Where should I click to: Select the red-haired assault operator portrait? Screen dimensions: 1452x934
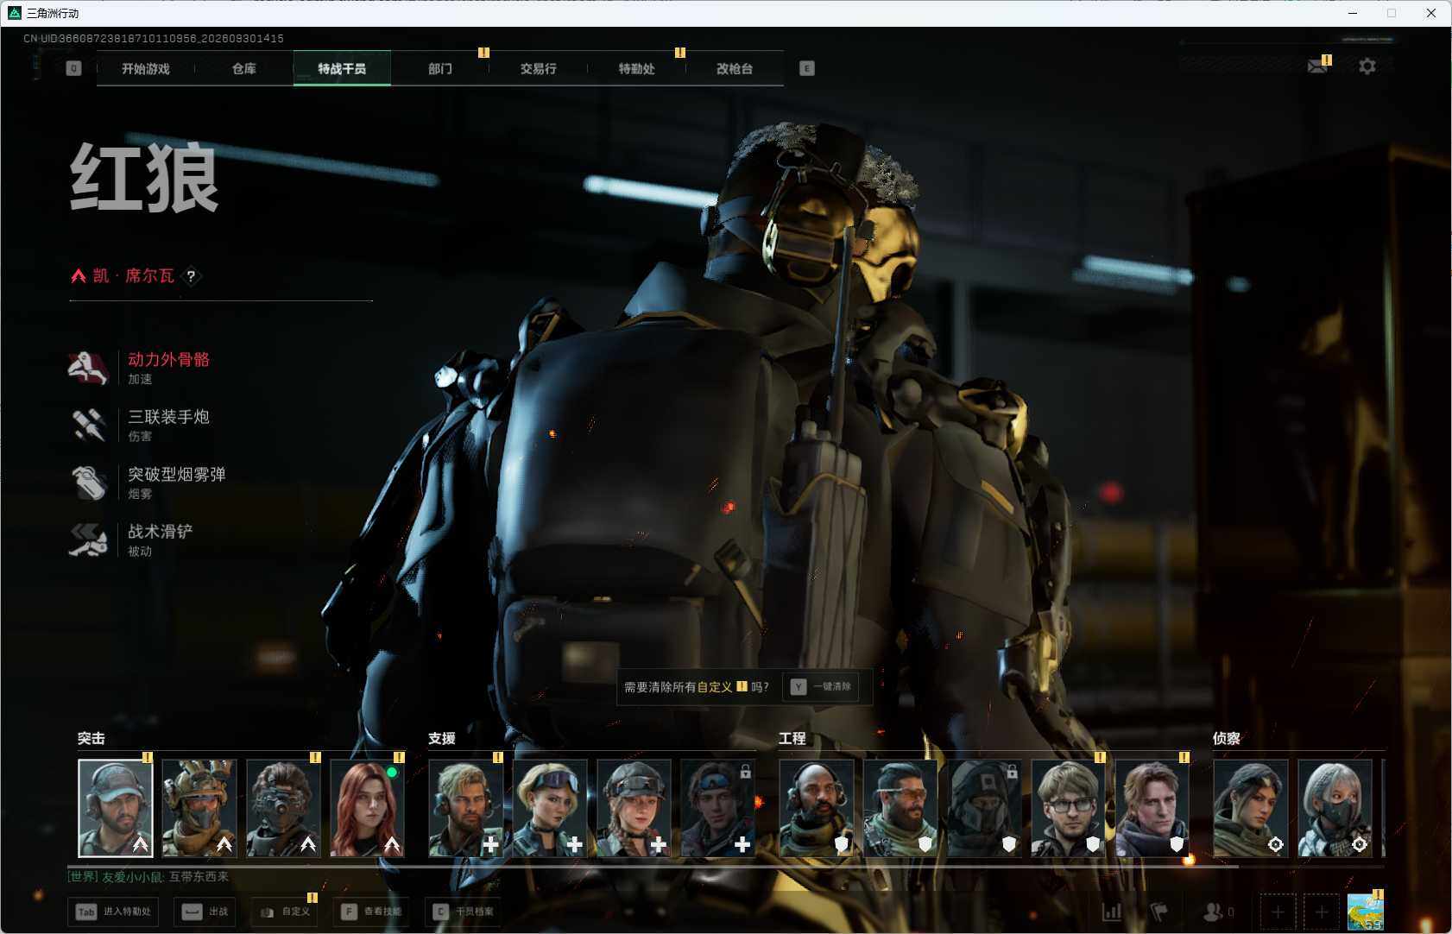click(368, 808)
